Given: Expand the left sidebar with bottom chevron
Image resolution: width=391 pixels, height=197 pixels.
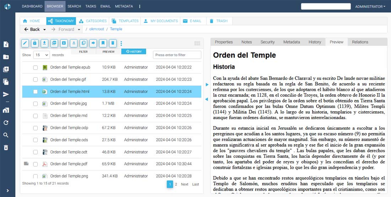Looking at the screenshot, I should pyautogui.click(x=7, y=191).
